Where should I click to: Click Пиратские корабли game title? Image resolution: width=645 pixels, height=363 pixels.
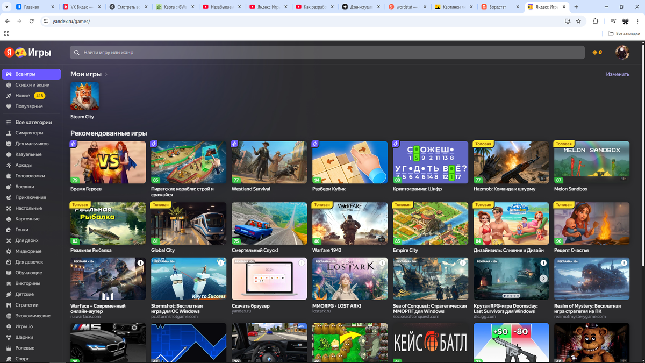pos(182,191)
